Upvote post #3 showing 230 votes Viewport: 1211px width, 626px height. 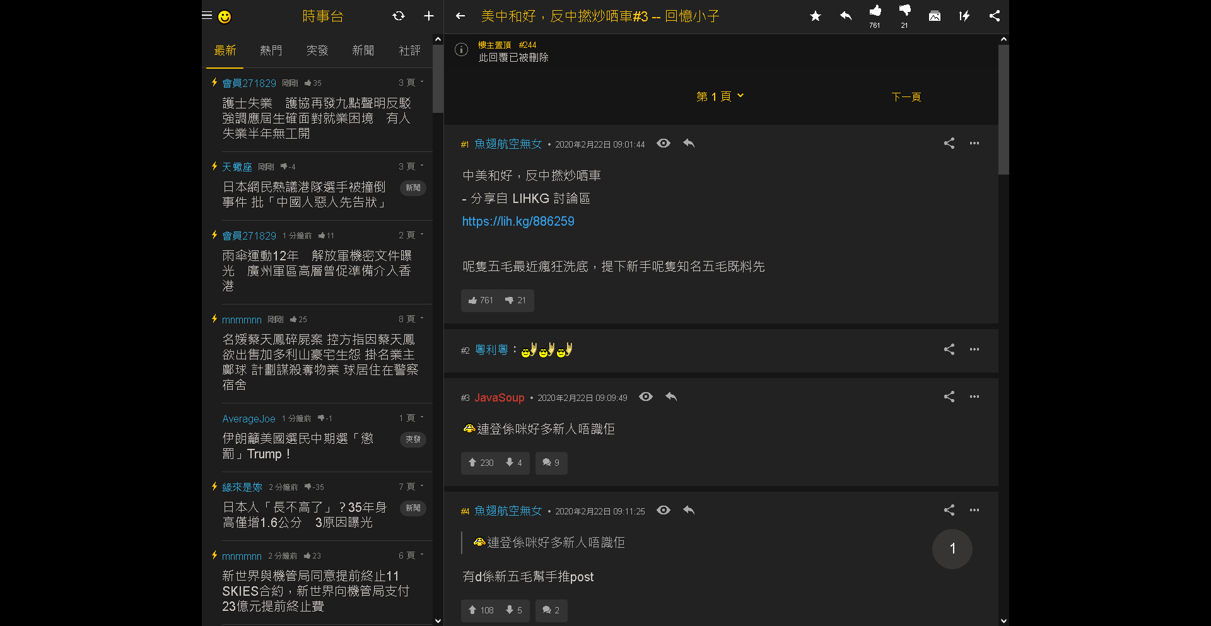[481, 463]
